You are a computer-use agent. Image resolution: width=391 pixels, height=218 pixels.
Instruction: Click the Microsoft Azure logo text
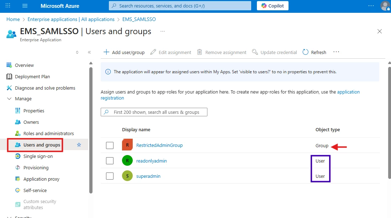[60, 6]
